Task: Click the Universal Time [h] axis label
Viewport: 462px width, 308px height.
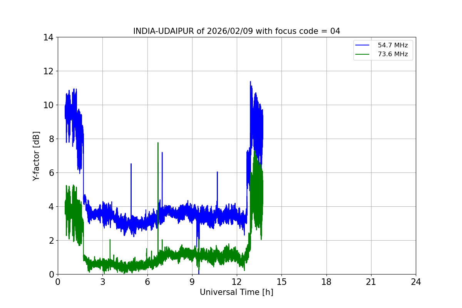Action: click(236, 292)
